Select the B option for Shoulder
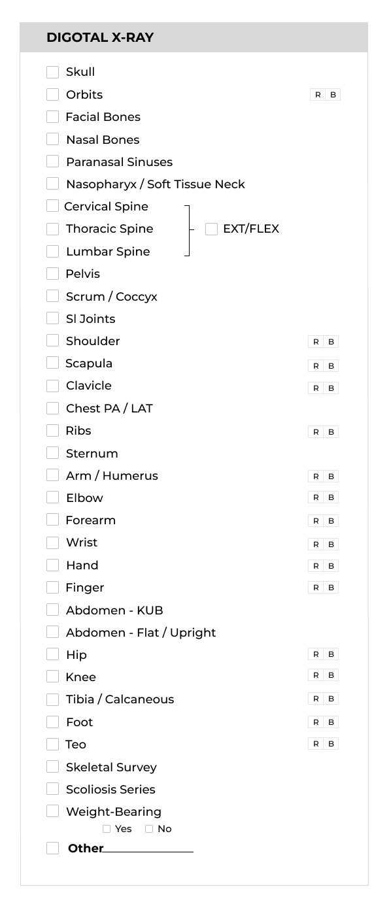389x904 pixels. [x=331, y=341]
